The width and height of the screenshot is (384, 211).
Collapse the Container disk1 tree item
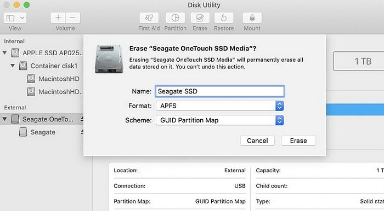pyautogui.click(x=13, y=66)
